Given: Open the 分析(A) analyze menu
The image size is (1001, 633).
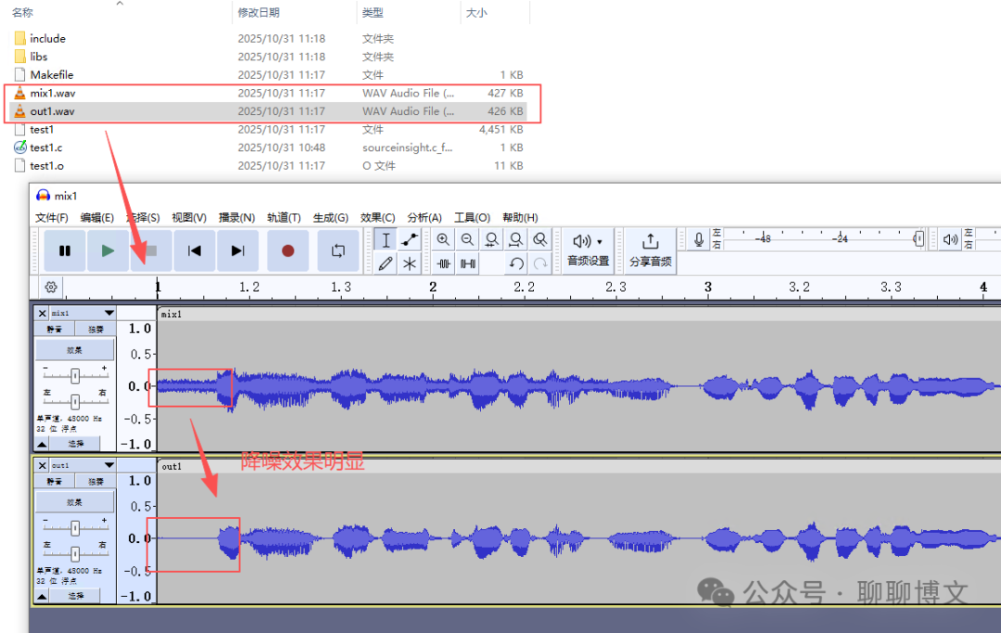Looking at the screenshot, I should click(x=424, y=218).
